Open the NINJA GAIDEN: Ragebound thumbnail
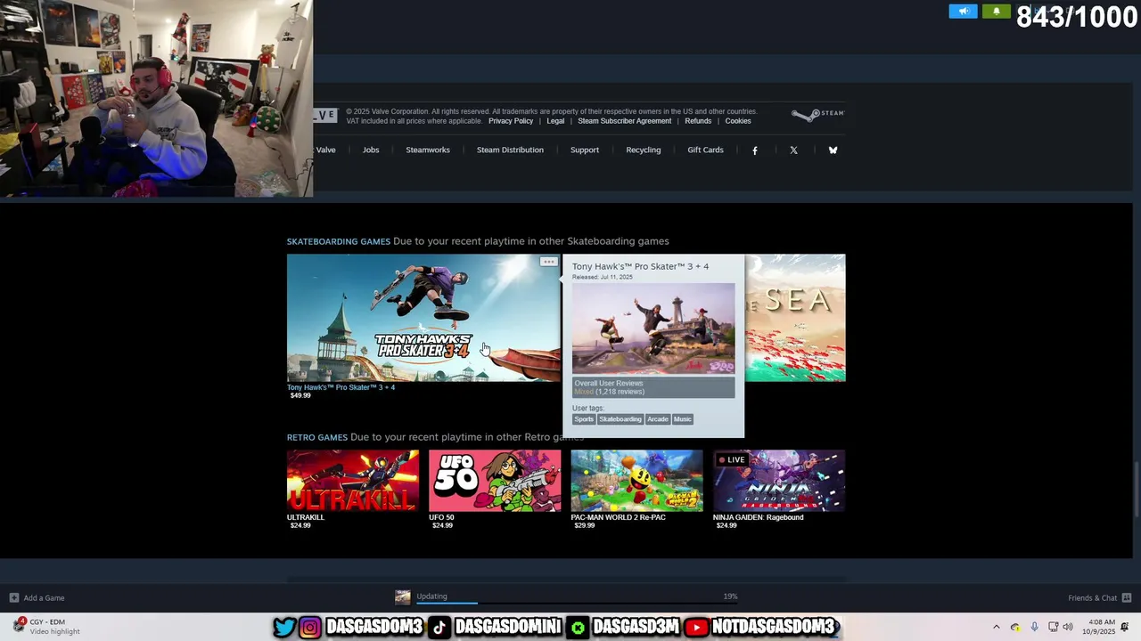The height and width of the screenshot is (641, 1141). coord(779,481)
